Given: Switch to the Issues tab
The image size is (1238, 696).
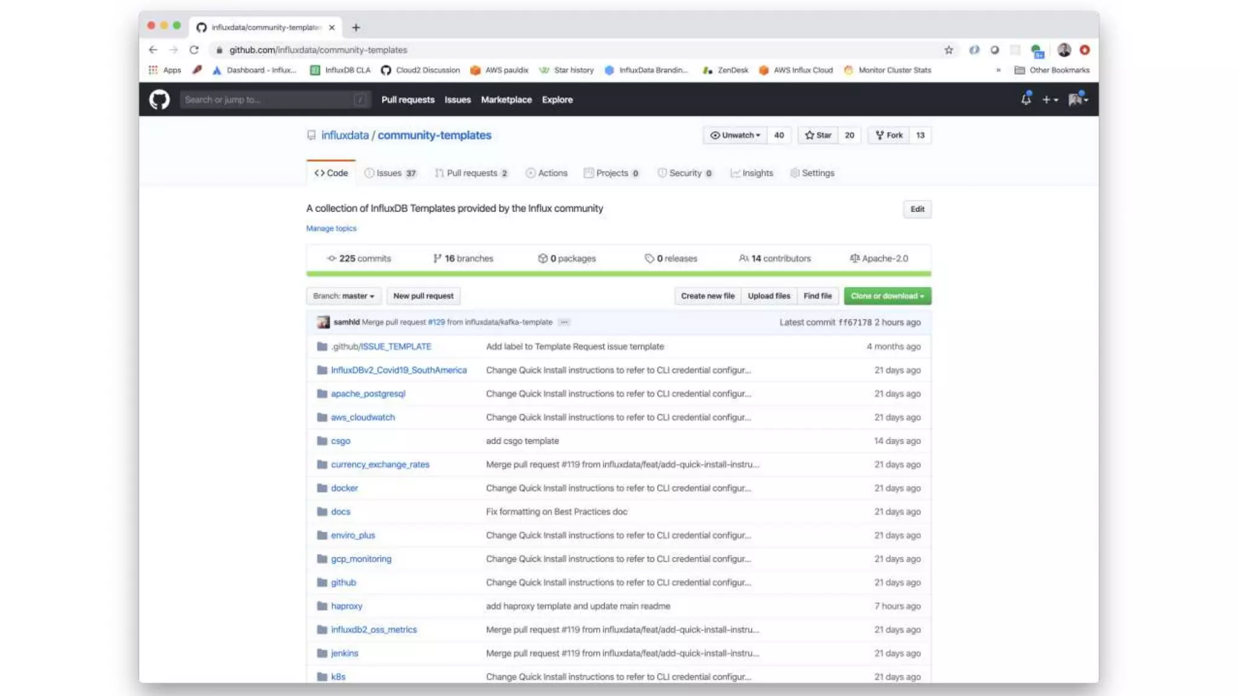Looking at the screenshot, I should (x=390, y=173).
